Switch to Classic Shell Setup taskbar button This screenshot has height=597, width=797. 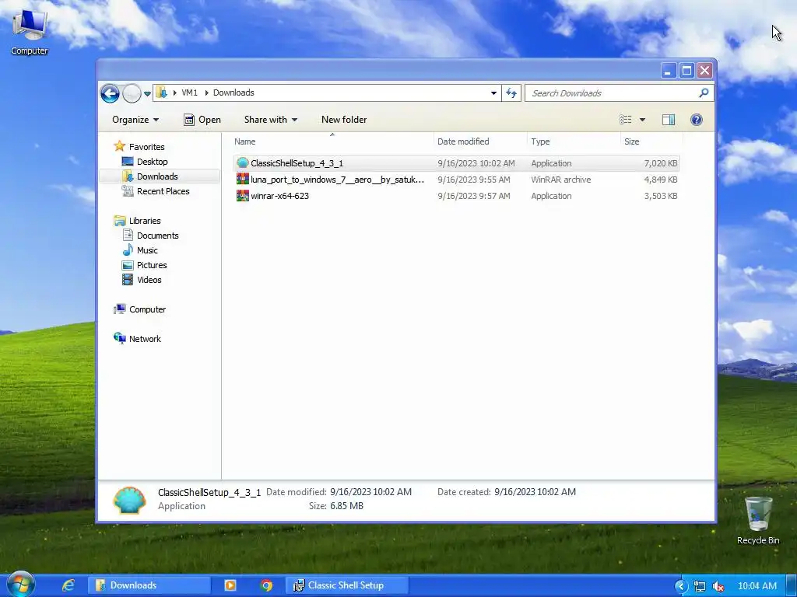346,585
